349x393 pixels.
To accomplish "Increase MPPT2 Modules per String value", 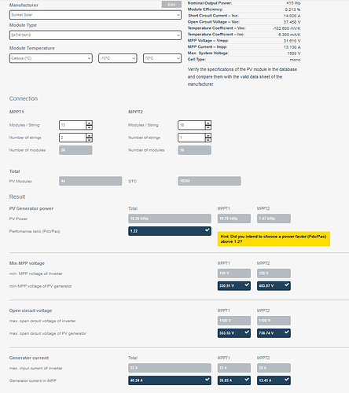I will [208, 123].
